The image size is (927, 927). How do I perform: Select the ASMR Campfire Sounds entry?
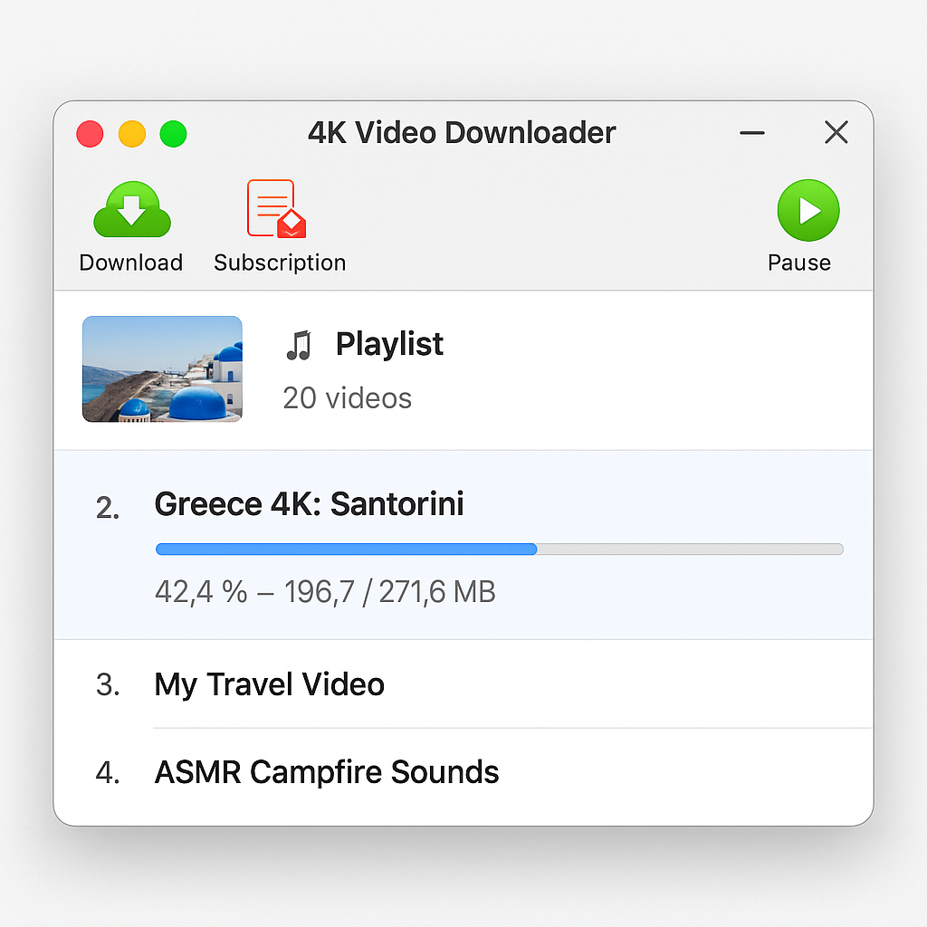(x=327, y=772)
